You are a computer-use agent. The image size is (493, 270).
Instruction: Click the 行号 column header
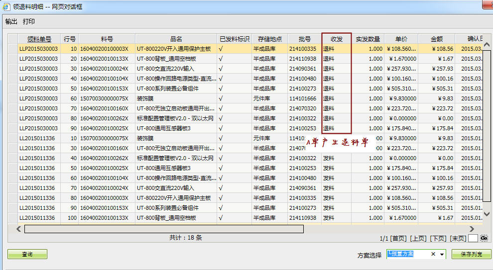tap(70, 39)
